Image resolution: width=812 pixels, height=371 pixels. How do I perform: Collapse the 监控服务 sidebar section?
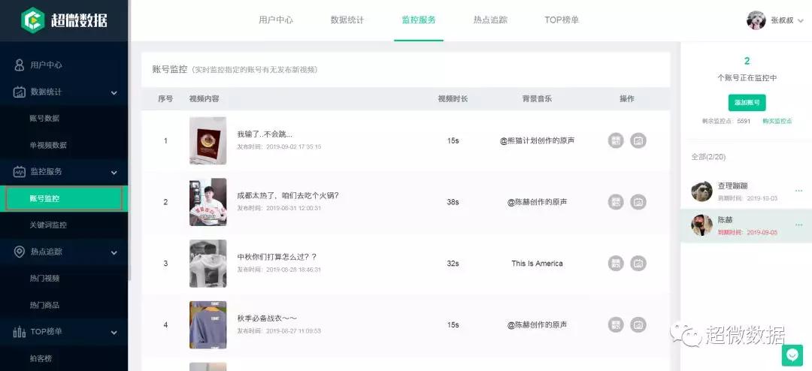[x=114, y=172]
